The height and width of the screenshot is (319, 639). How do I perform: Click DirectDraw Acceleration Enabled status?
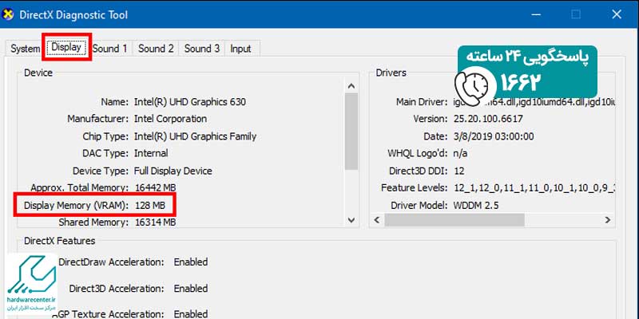191,262
